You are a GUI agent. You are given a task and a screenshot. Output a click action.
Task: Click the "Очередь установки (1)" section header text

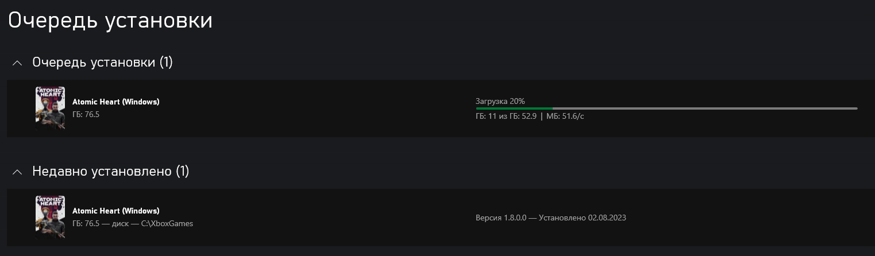(102, 62)
